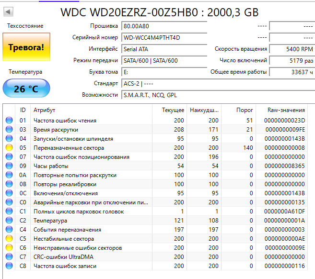The image size is (315, 279).
Task: Click status icon for attribute C4 row
Action: [9, 229]
